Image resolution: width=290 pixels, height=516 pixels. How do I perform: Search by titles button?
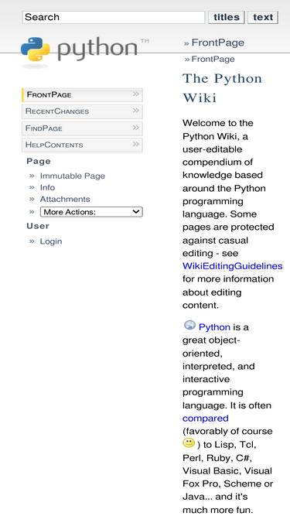point(227,17)
